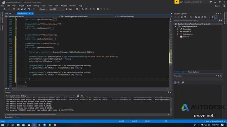Open the Any CPU platform dropdown
227x127 pixels.
pos(57,9)
